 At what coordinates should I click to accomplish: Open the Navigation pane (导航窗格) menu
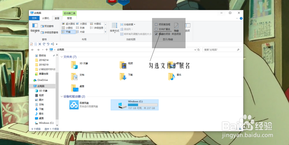click(35, 28)
